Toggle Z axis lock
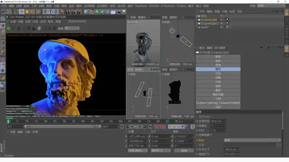This screenshot has height=162, width=289. pos(56,12)
